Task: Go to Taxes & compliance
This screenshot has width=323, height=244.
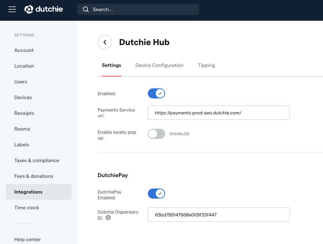Action: 37,160
